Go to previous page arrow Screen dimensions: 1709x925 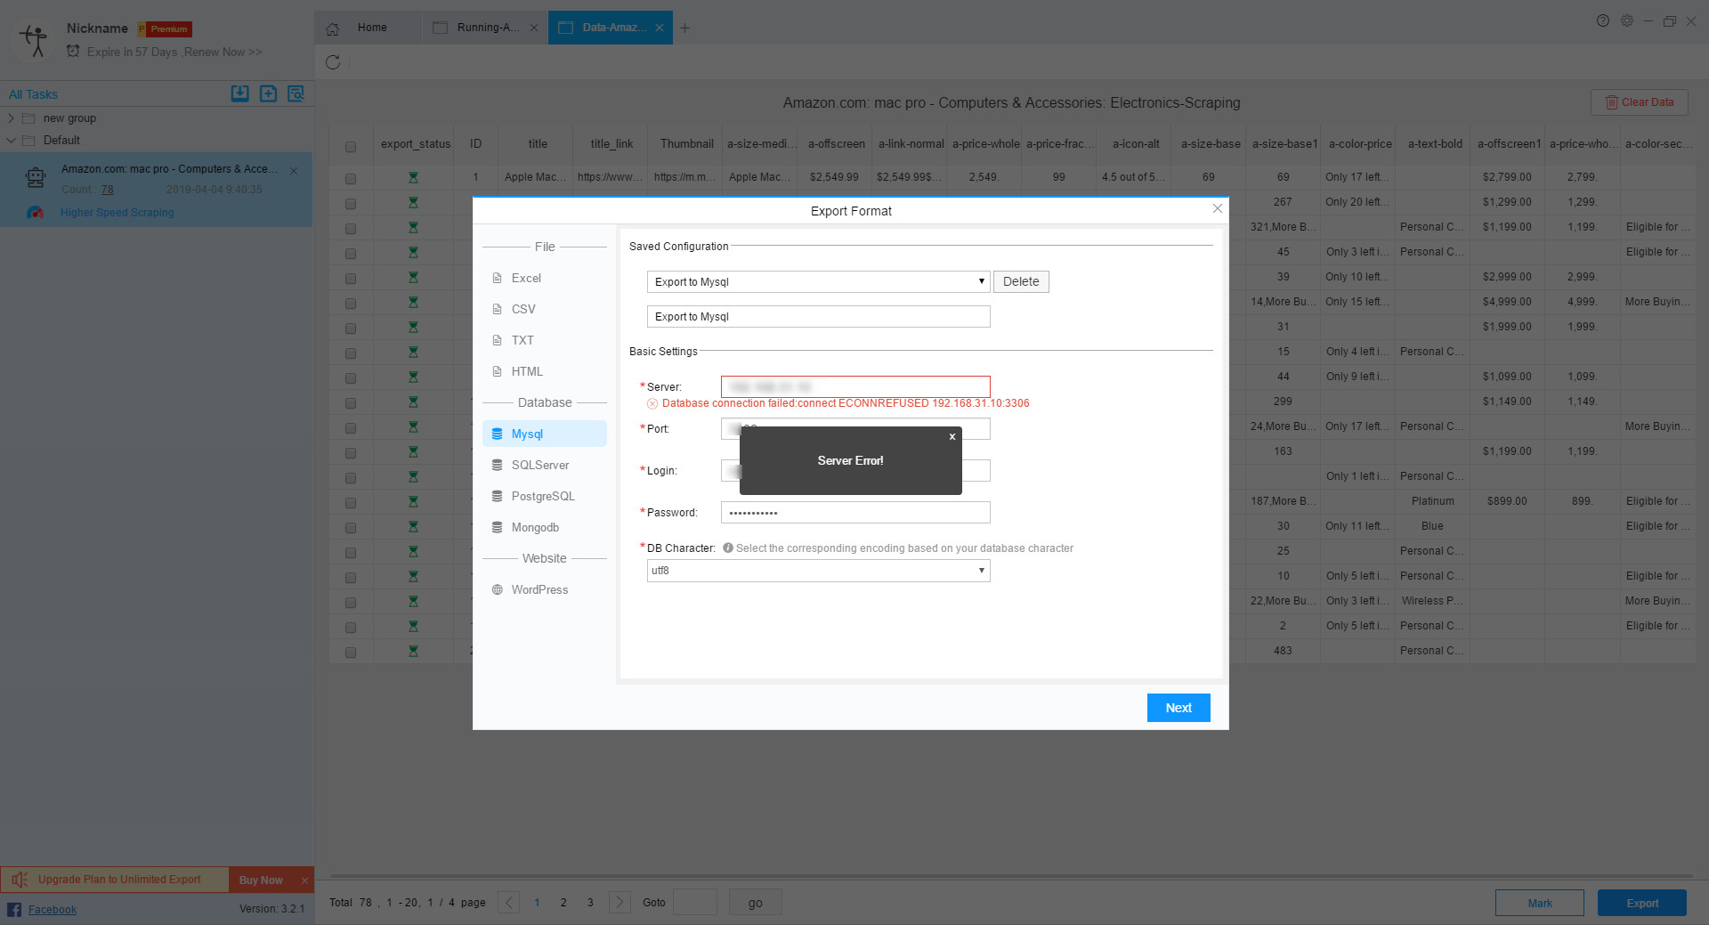point(508,903)
